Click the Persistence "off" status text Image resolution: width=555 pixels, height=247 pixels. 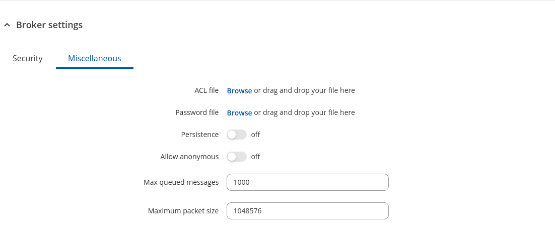coord(255,135)
